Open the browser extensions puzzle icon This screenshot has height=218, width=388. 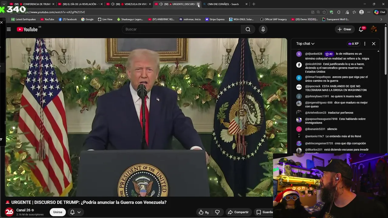pos(339,12)
